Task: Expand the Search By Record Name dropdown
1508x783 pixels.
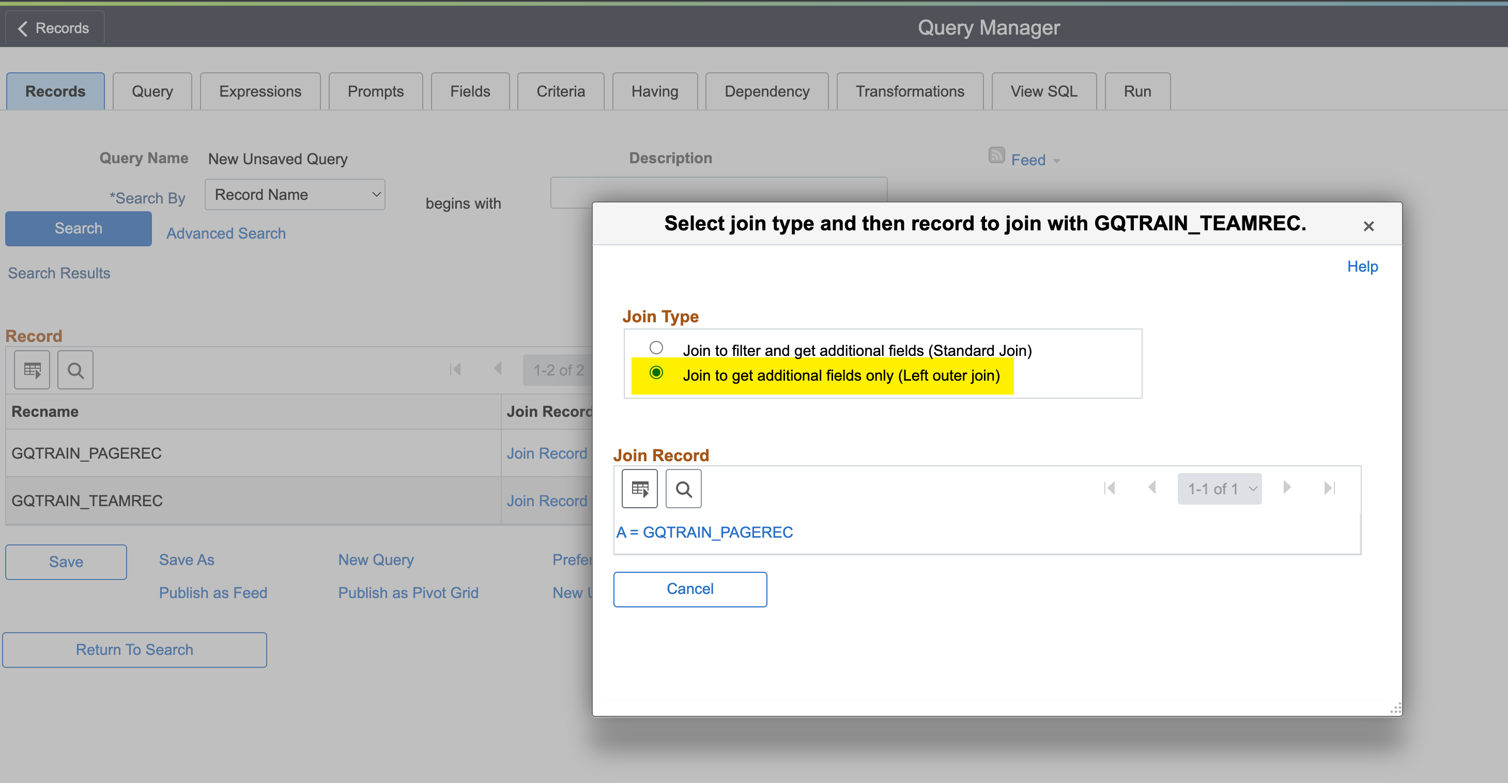Action: [295, 195]
